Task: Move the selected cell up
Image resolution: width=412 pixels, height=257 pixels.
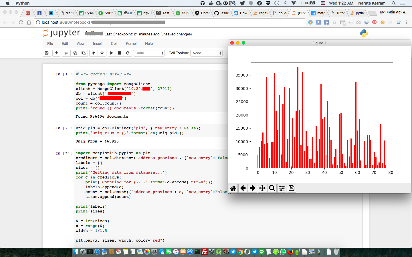Action: click(93, 53)
